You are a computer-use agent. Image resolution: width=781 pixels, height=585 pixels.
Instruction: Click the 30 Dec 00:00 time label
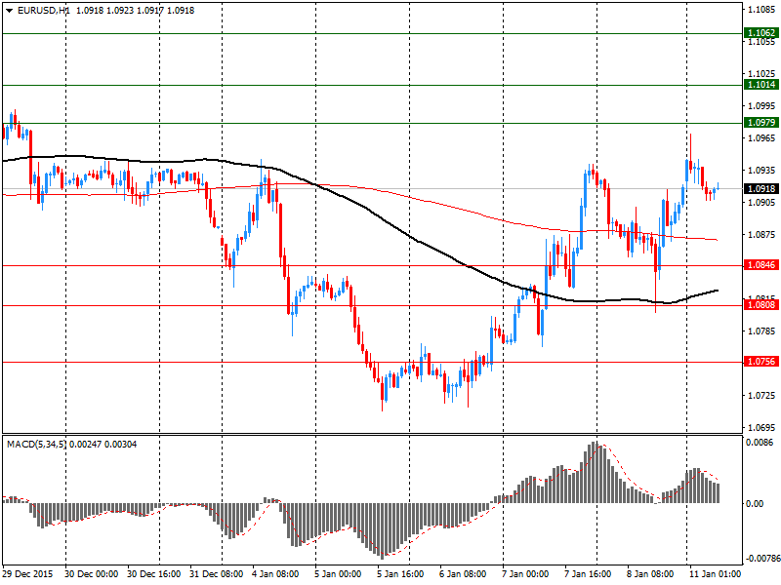(91, 574)
